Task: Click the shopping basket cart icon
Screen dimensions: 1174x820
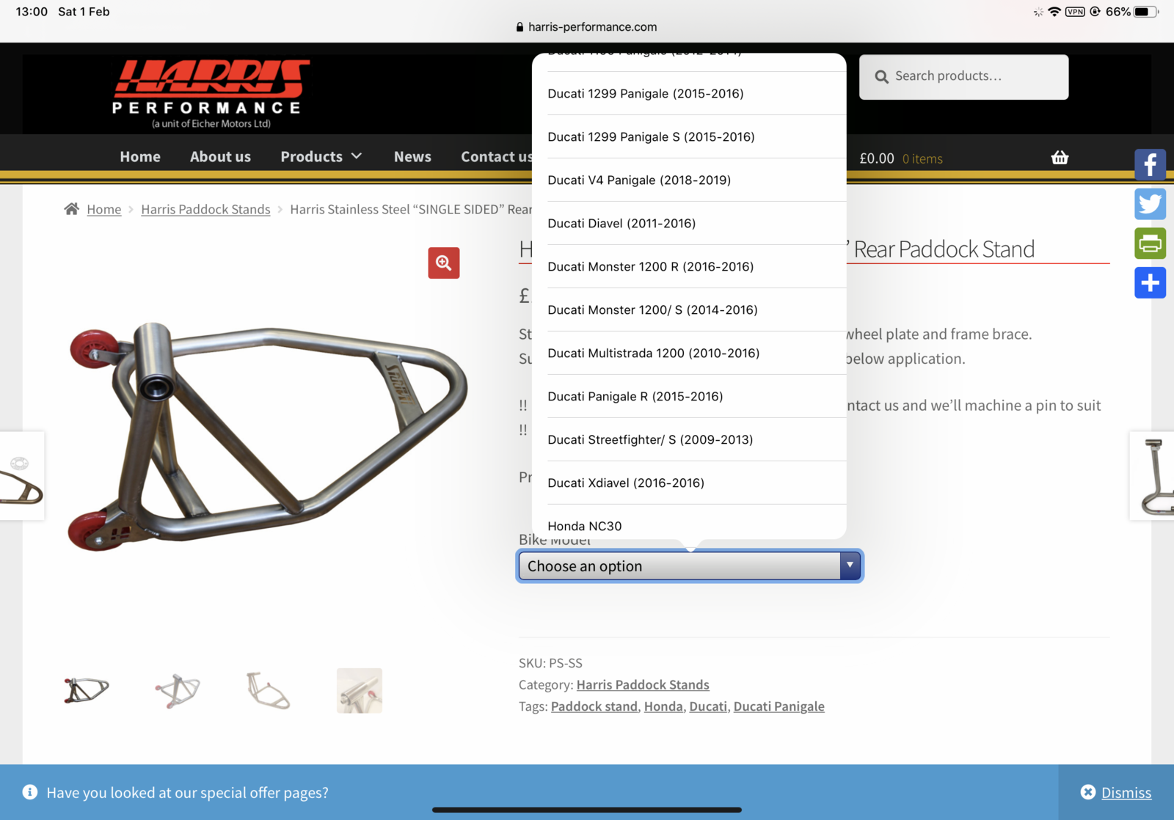Action: [1060, 158]
